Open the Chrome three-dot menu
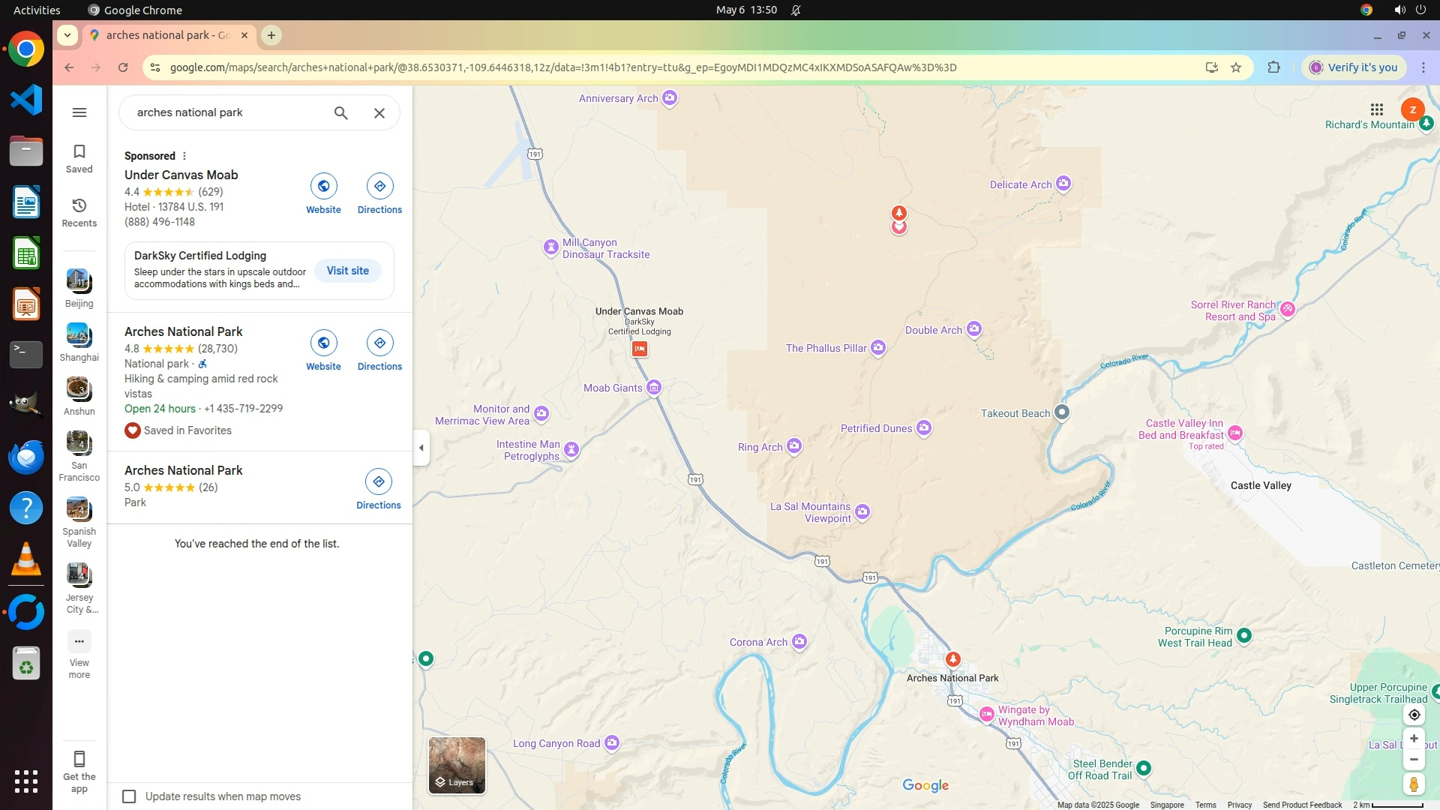Screen dimensions: 1440x810 pyautogui.click(x=1423, y=67)
